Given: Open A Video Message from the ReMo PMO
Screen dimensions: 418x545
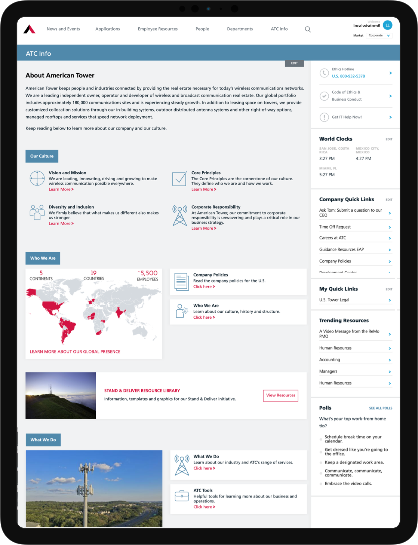Looking at the screenshot, I should click(x=356, y=334).
